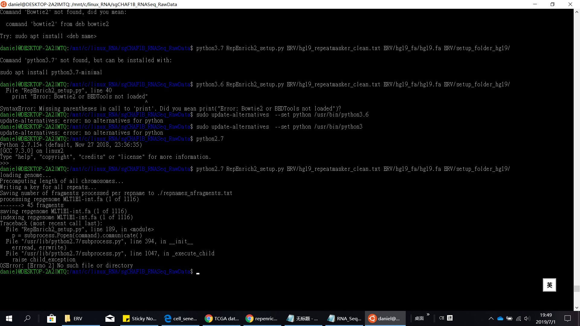
Task: Open Microsoft Store from the taskbar
Action: [51, 318]
